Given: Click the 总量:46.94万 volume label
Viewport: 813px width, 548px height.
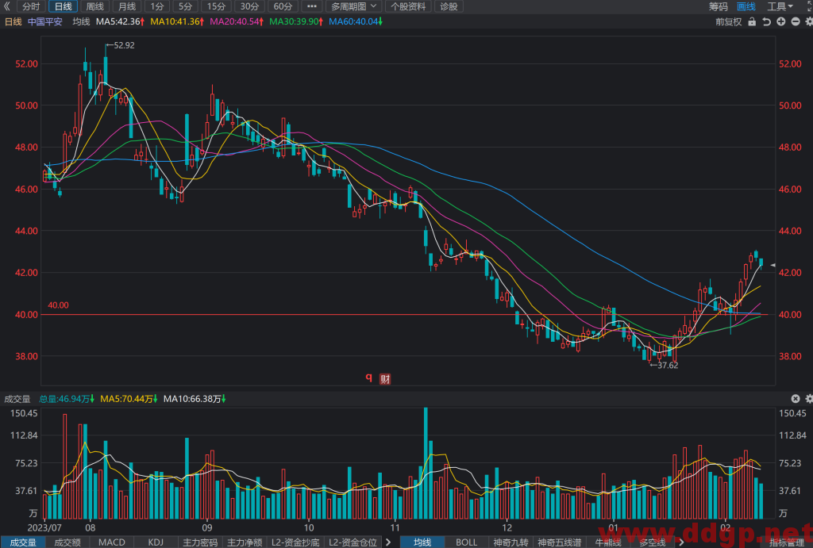Looking at the screenshot, I should point(67,398).
